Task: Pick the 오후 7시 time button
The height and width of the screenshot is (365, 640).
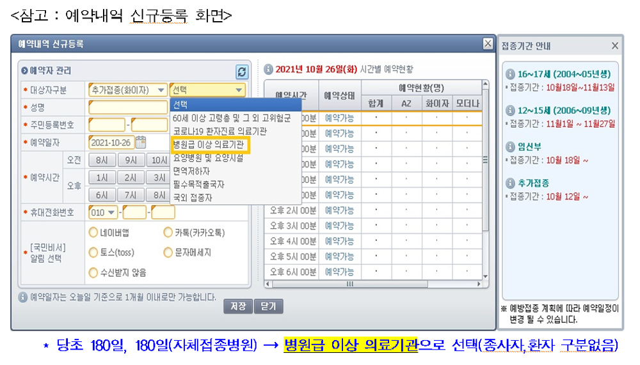Action: tap(131, 196)
